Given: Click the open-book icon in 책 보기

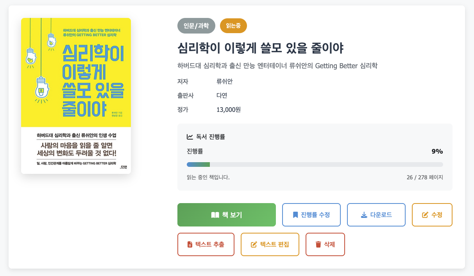Looking at the screenshot, I should coord(215,215).
